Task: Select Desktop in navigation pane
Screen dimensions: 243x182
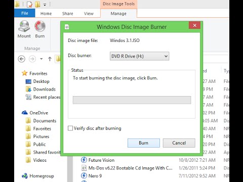Action: pyautogui.click(x=37, y=81)
